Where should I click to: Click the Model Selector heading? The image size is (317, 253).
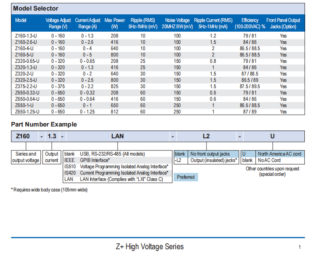[35, 8]
